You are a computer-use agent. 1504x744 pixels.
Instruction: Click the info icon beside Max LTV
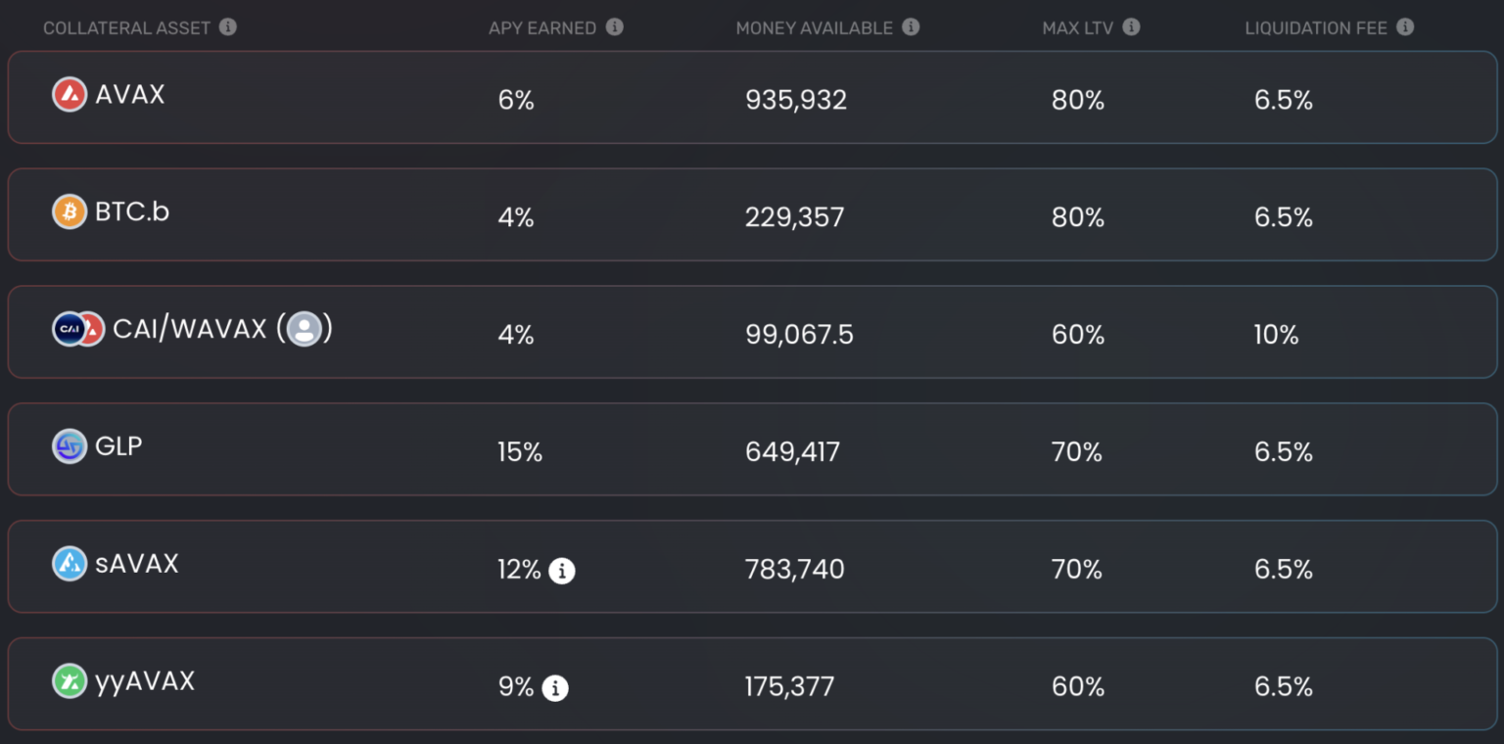pos(1131,27)
